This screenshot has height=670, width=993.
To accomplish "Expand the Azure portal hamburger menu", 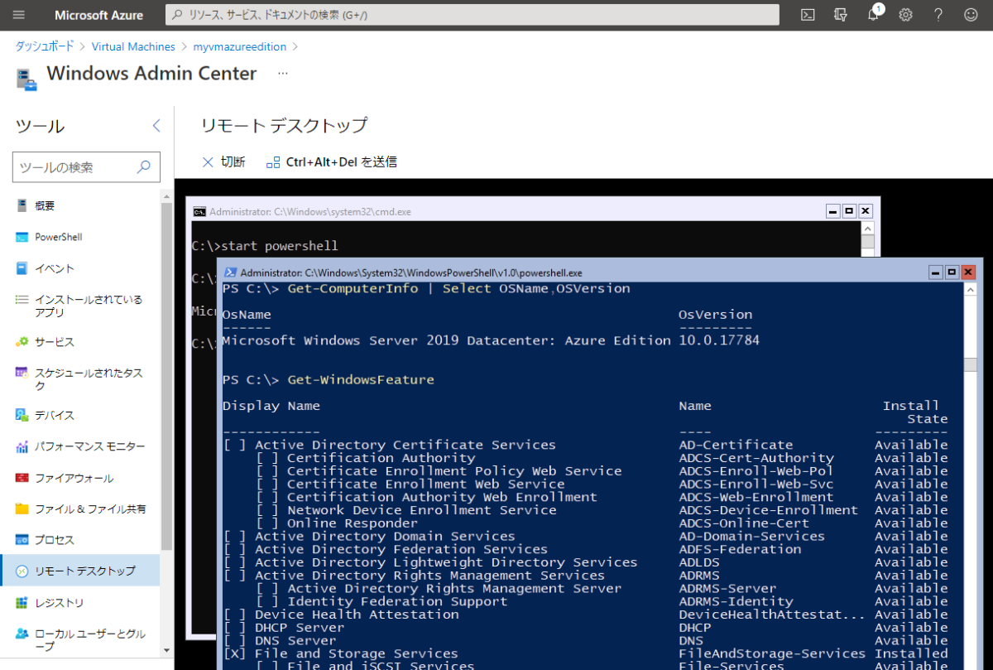I will click(x=18, y=14).
